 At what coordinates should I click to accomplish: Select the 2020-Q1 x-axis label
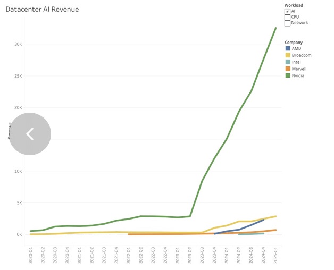[x=31, y=254]
